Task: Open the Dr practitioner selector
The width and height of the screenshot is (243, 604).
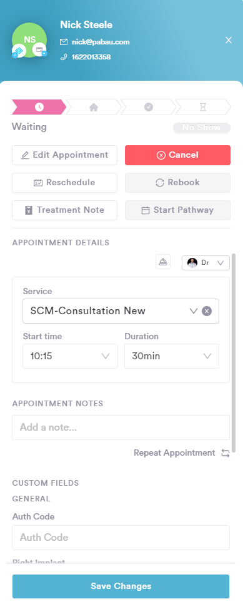Action: pyautogui.click(x=206, y=263)
